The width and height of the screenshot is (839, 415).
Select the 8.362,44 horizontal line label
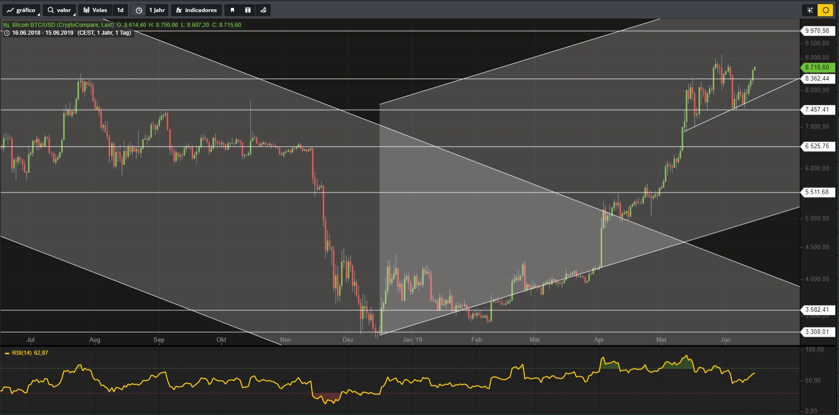817,79
